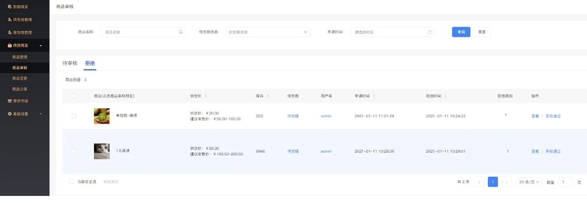Check the 单规格-装修 product row checkbox
Viewport: 587px width, 203px height.
[x=74, y=116]
